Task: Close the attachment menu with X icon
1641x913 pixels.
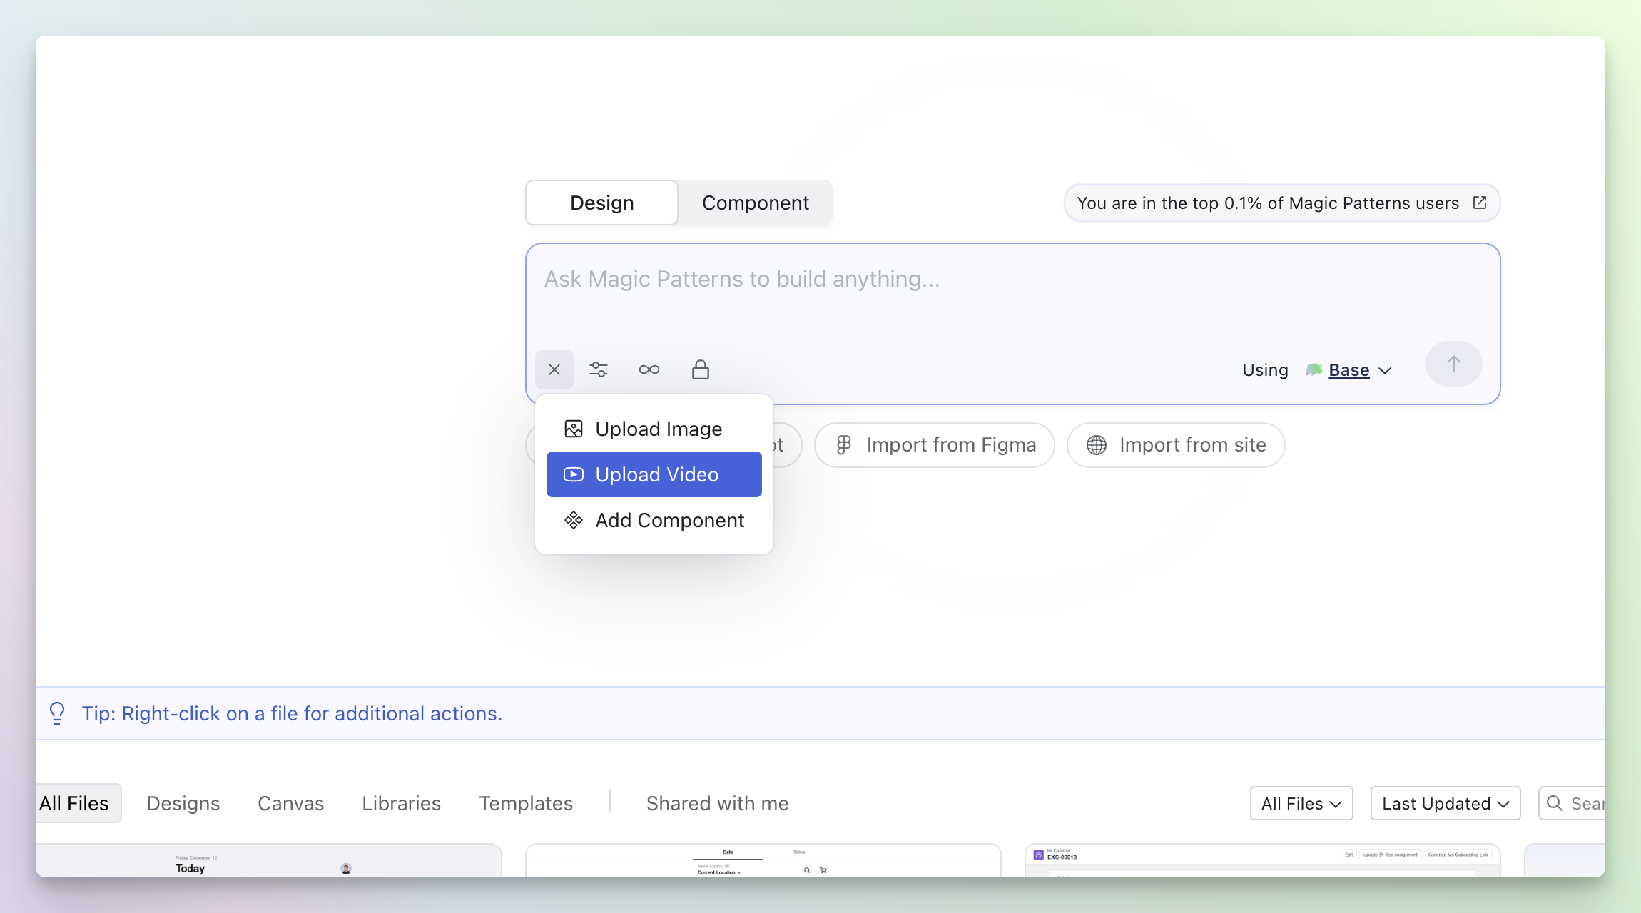Action: coord(554,369)
